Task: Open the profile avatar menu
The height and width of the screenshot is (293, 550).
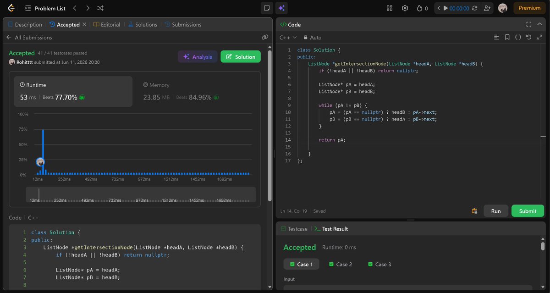Action: [503, 8]
